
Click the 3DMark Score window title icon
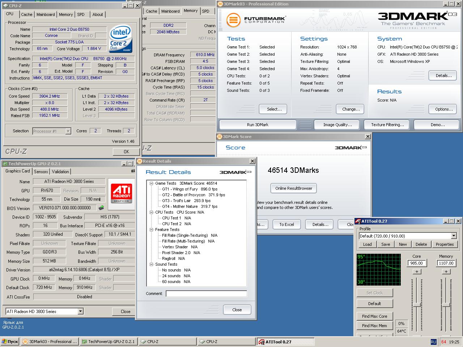click(220, 137)
